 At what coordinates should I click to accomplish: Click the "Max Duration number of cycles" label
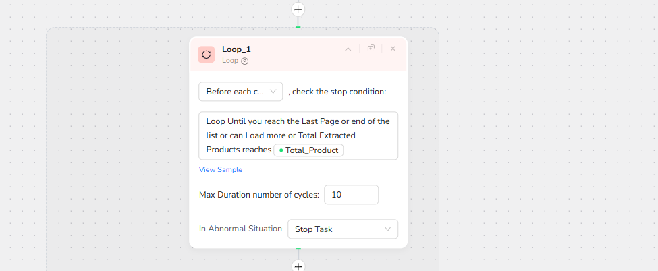258,195
